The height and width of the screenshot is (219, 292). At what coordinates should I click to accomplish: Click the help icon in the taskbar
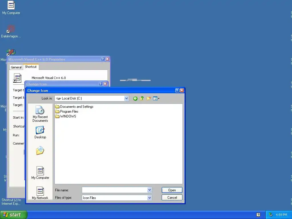coord(258,215)
